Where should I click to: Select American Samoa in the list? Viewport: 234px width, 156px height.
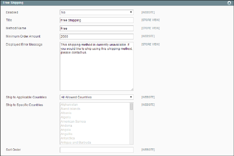tap(73, 121)
